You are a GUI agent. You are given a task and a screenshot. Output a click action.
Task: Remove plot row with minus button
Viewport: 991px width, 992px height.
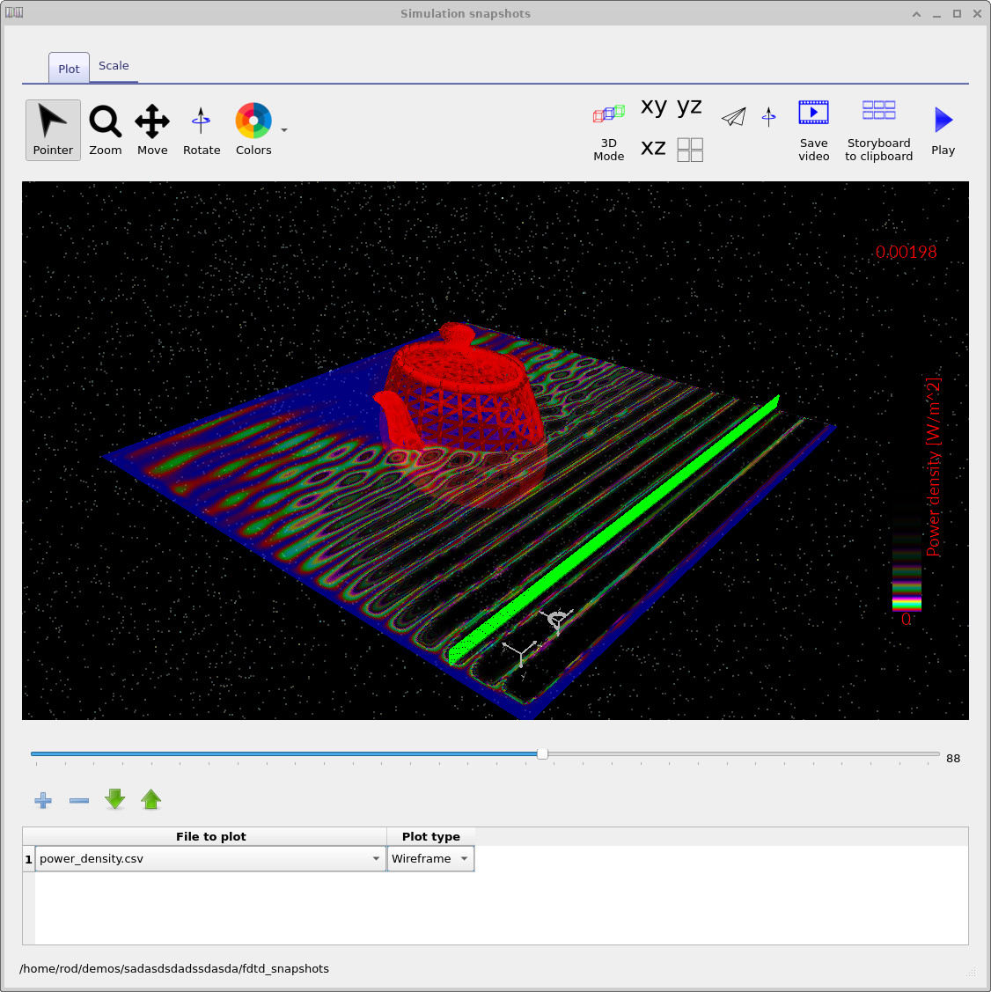(79, 800)
